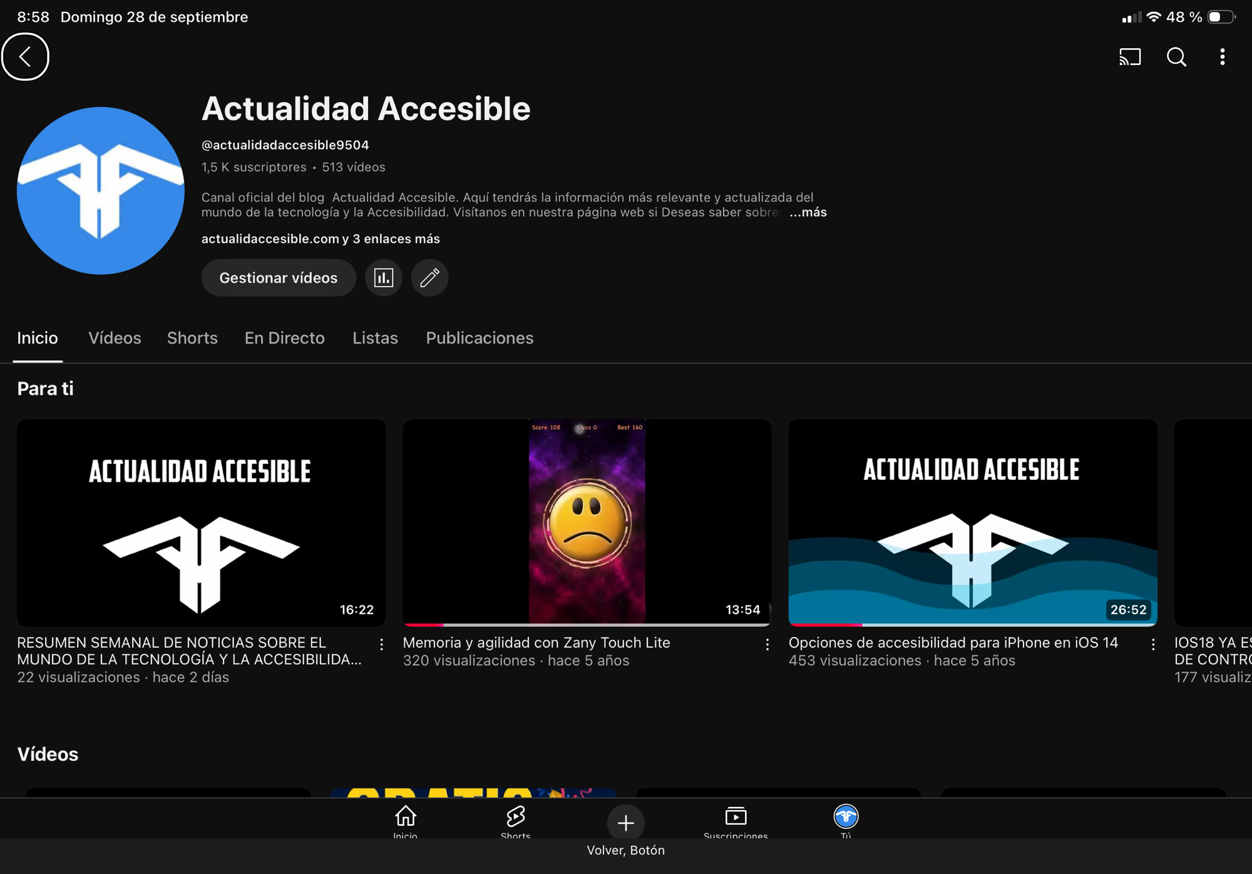This screenshot has width=1252, height=874.
Task: Open channel analytics bar chart icon
Action: pyautogui.click(x=383, y=278)
